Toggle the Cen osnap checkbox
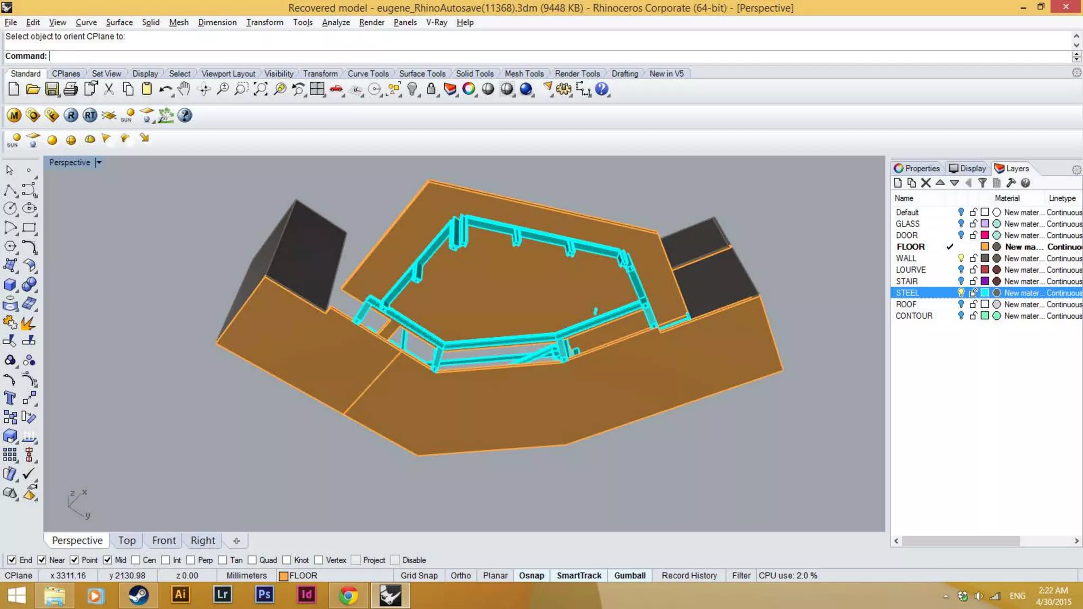 point(136,560)
